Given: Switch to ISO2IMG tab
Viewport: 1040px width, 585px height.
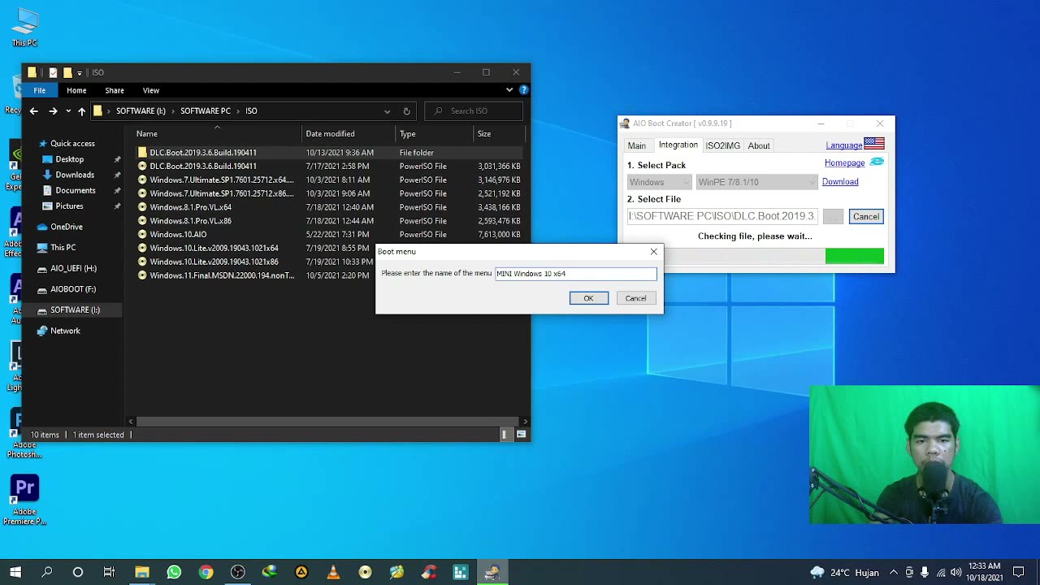Looking at the screenshot, I should (x=722, y=145).
